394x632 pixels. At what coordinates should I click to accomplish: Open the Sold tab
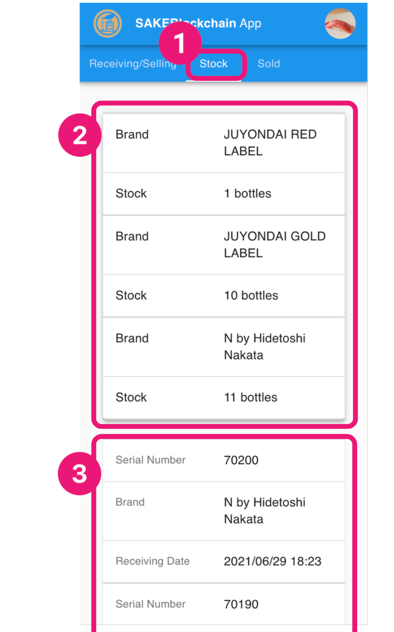tap(269, 64)
